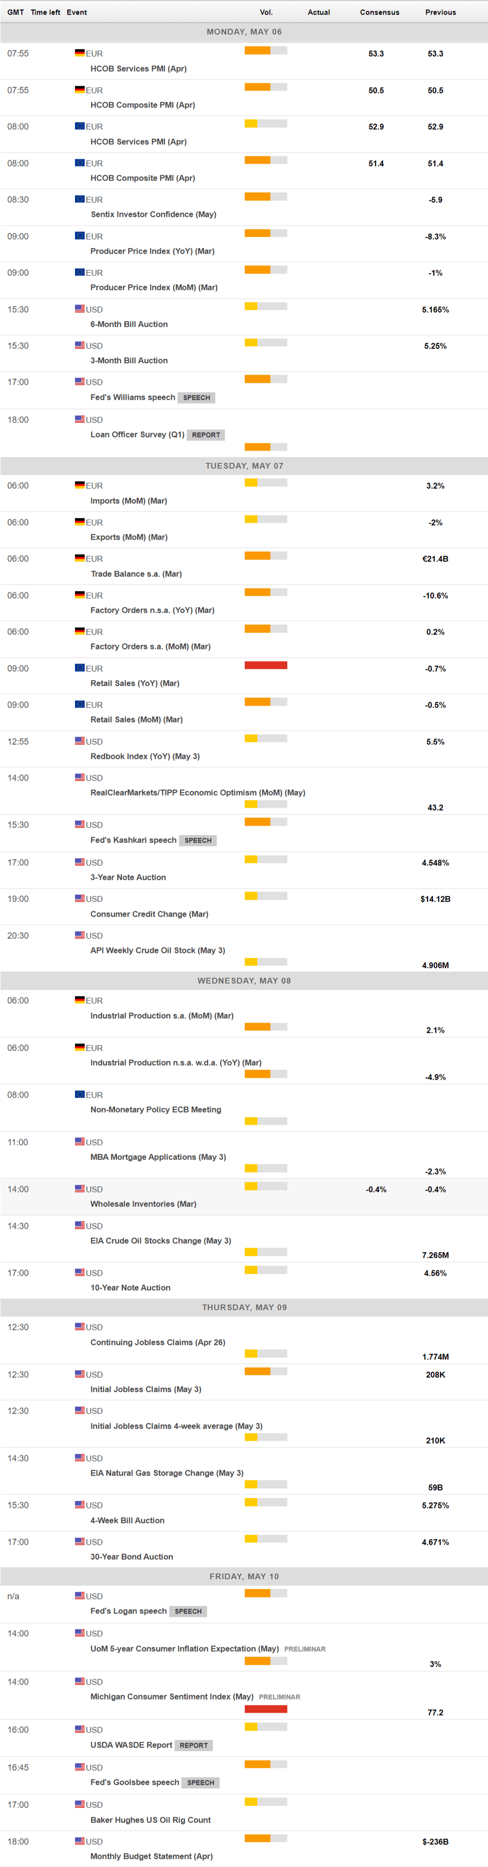The width and height of the screenshot is (488, 1867).
Task: Open the Monthly Budget Statement (Apr) event
Action: coord(151,1856)
